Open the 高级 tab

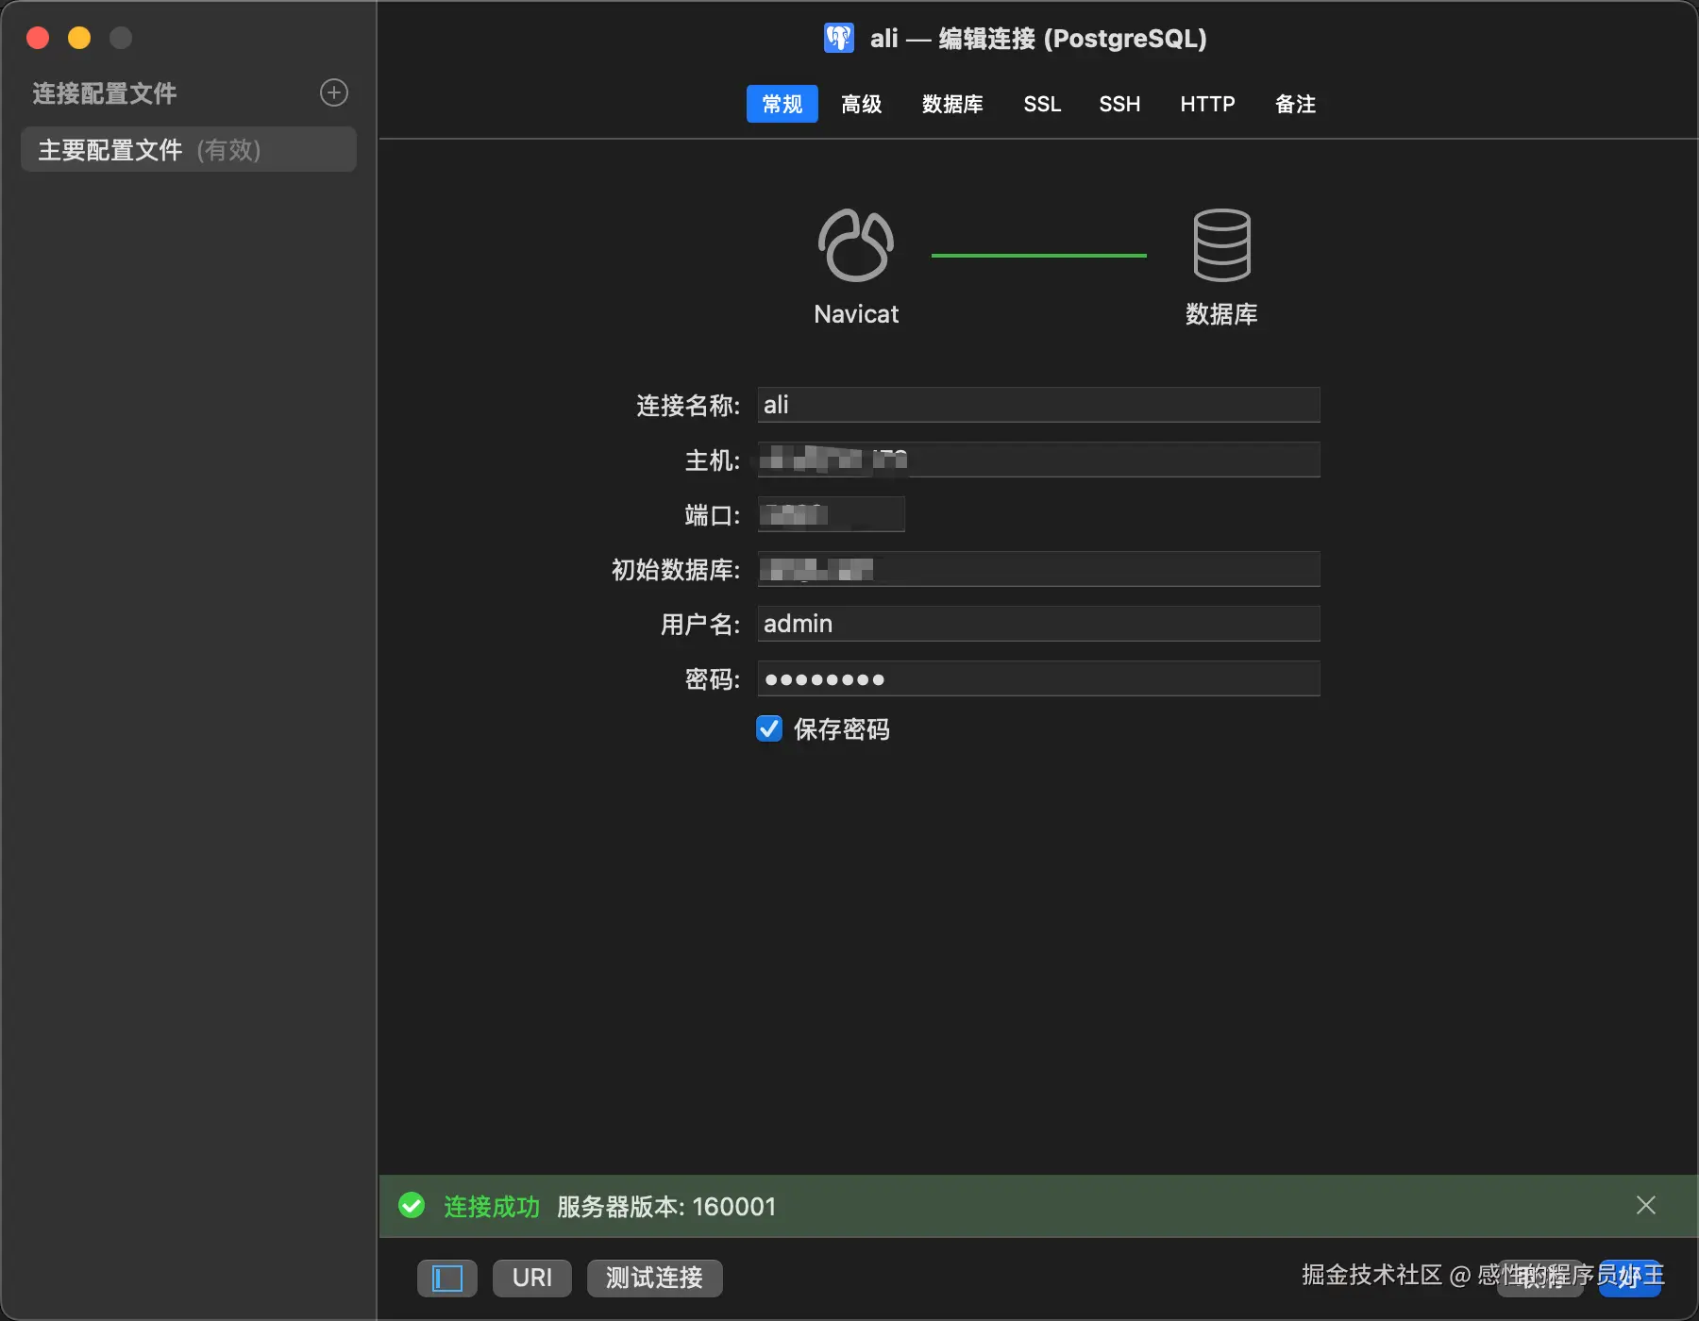[x=862, y=104]
